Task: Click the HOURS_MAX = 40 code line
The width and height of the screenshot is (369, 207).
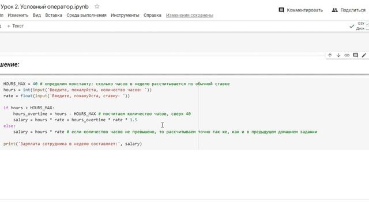Action: (x=116, y=84)
